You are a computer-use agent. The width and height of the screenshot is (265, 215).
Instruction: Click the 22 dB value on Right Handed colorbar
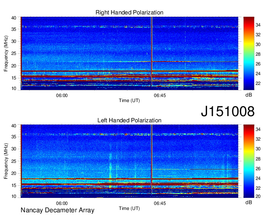258,83
